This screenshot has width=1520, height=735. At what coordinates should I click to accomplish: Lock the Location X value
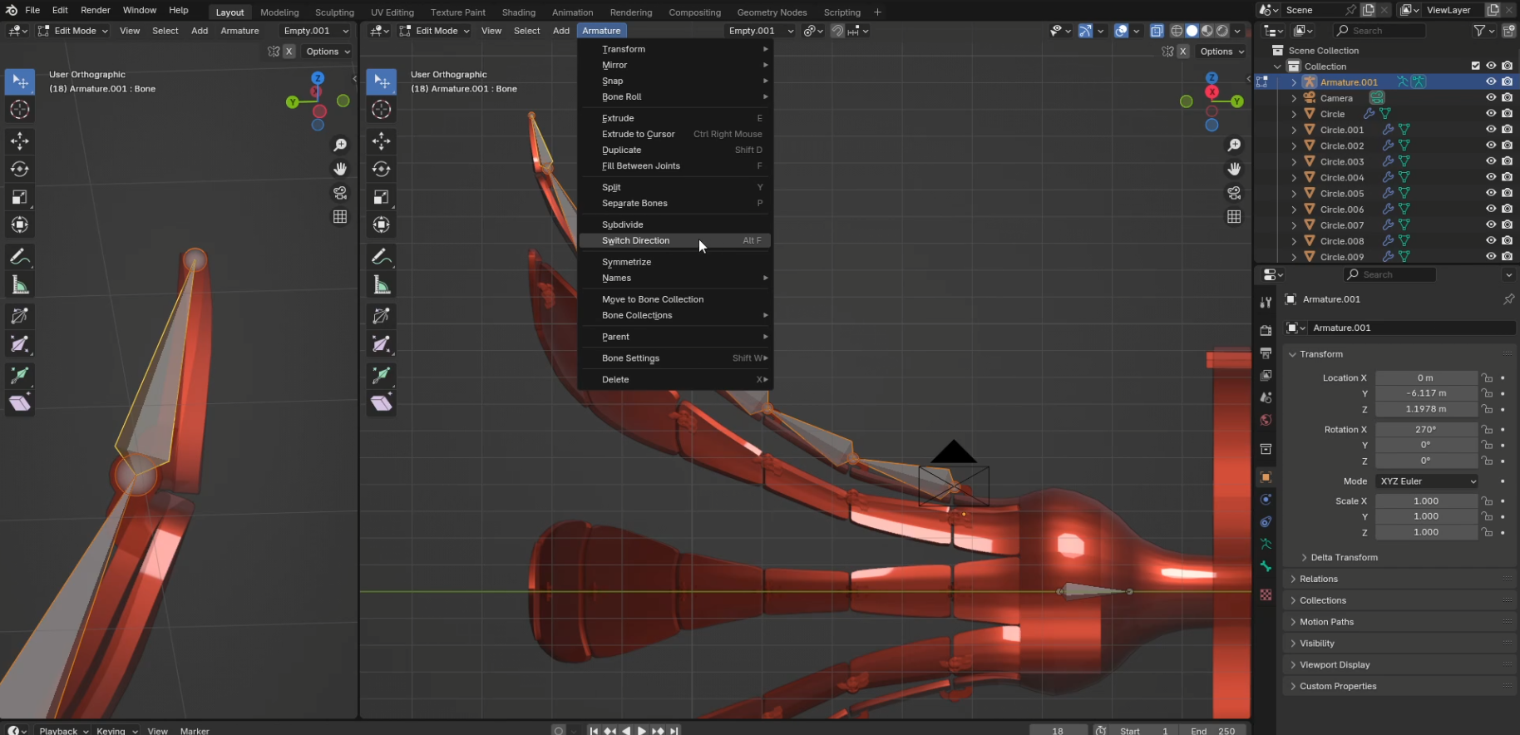click(x=1487, y=377)
